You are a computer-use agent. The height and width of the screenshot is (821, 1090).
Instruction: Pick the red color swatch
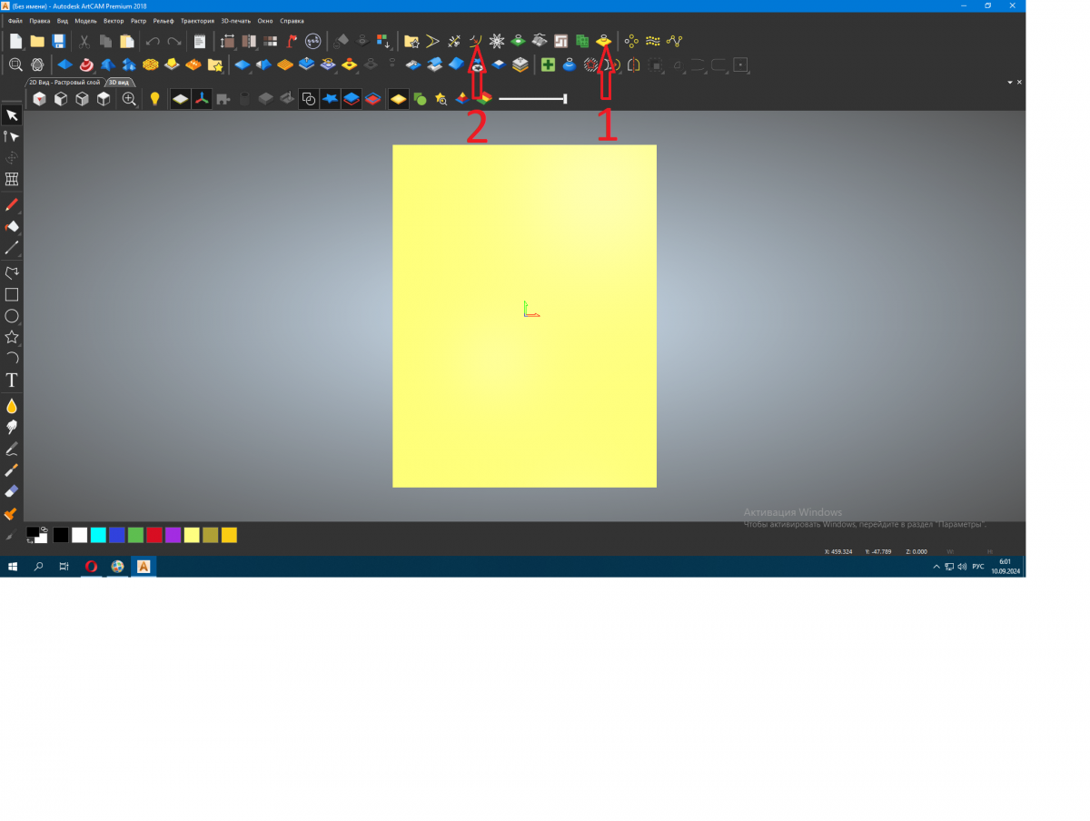(154, 535)
